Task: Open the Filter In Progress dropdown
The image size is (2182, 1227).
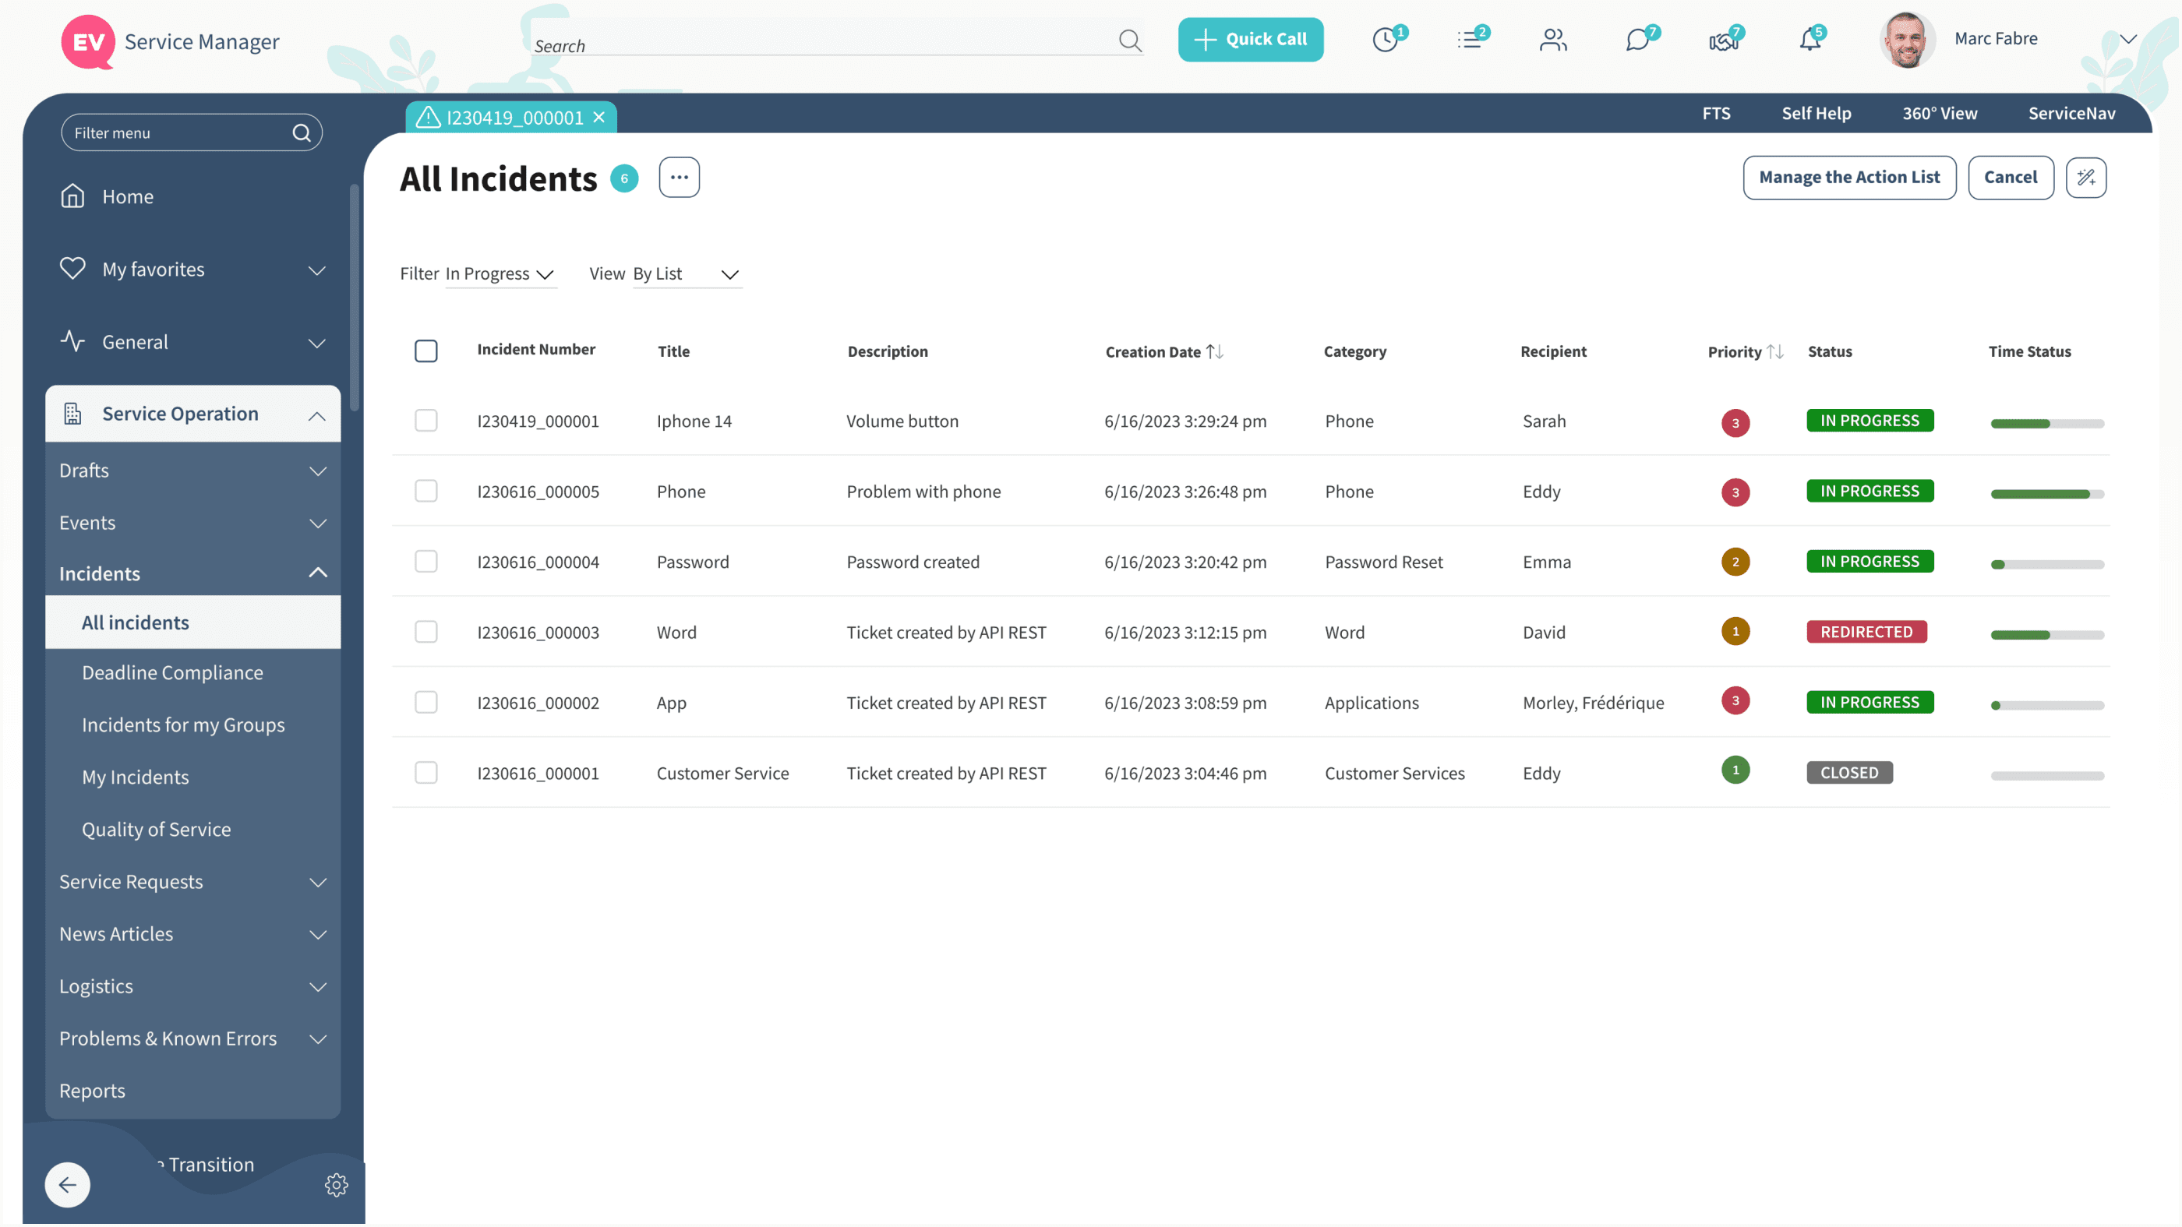Action: pos(500,274)
